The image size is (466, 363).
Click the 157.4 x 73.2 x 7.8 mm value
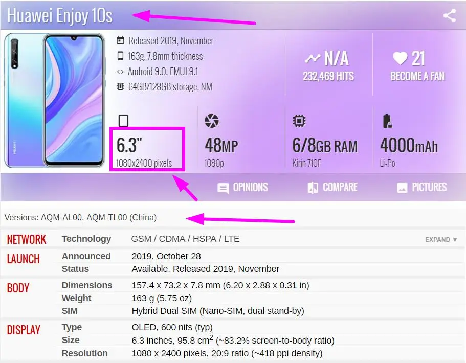click(x=220, y=285)
